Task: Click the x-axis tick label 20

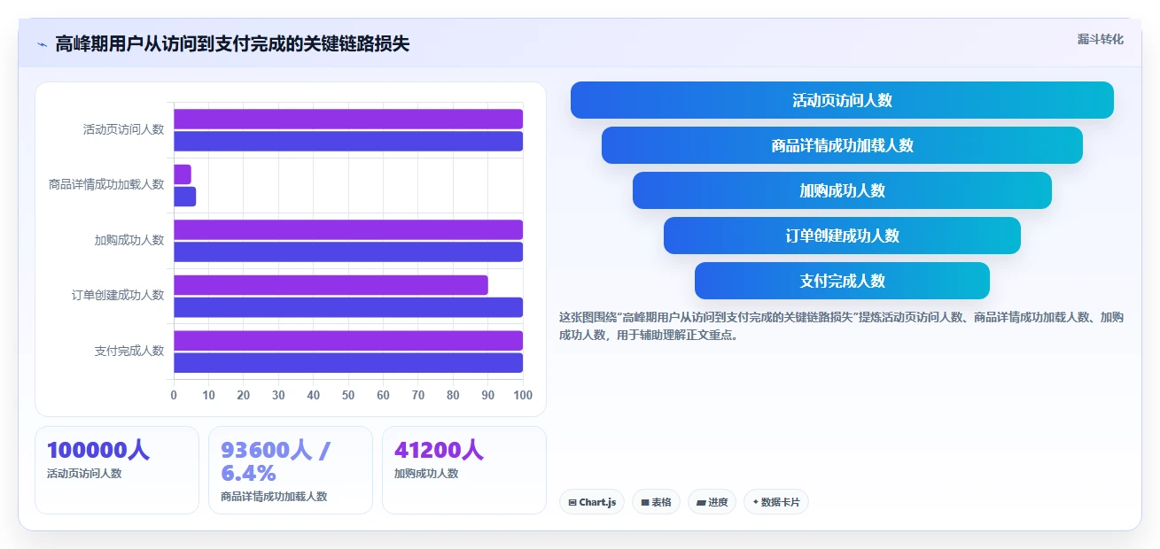Action: 244,395
